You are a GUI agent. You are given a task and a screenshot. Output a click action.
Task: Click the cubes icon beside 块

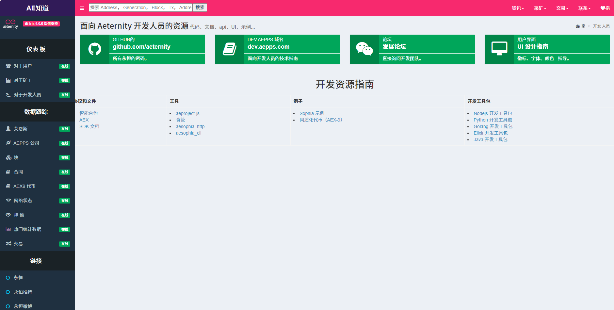[8, 157]
